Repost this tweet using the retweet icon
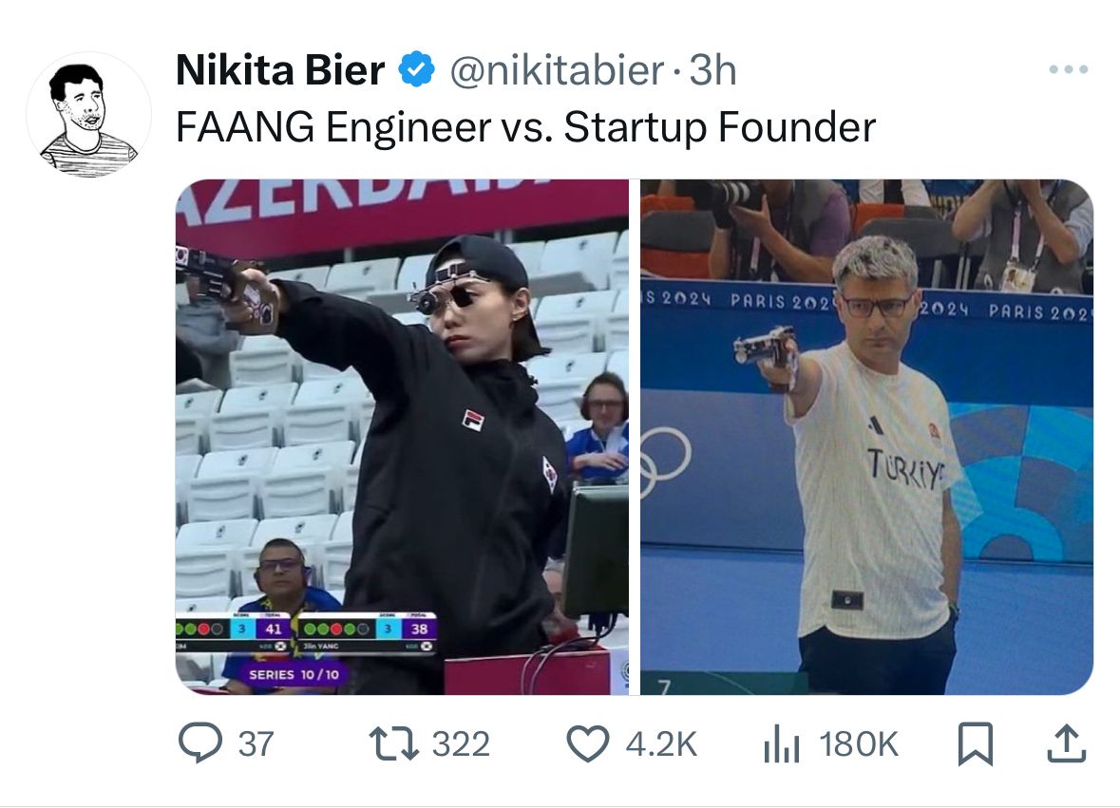Image resolution: width=1120 pixels, height=808 pixels. click(393, 743)
